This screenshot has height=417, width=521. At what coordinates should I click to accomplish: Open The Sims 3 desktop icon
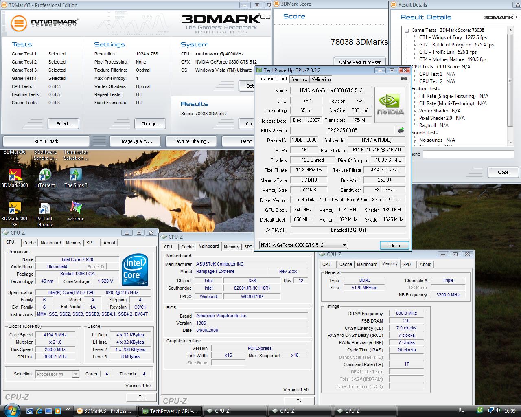coord(76,178)
